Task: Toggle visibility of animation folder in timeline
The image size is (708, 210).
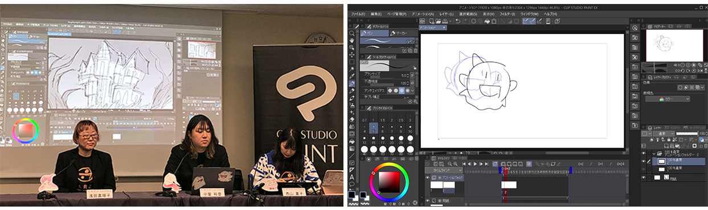Action: (x=428, y=178)
